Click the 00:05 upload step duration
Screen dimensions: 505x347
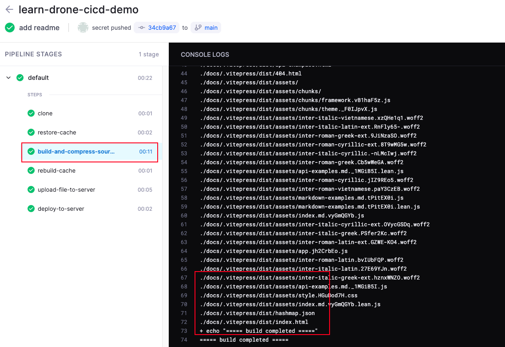145,190
